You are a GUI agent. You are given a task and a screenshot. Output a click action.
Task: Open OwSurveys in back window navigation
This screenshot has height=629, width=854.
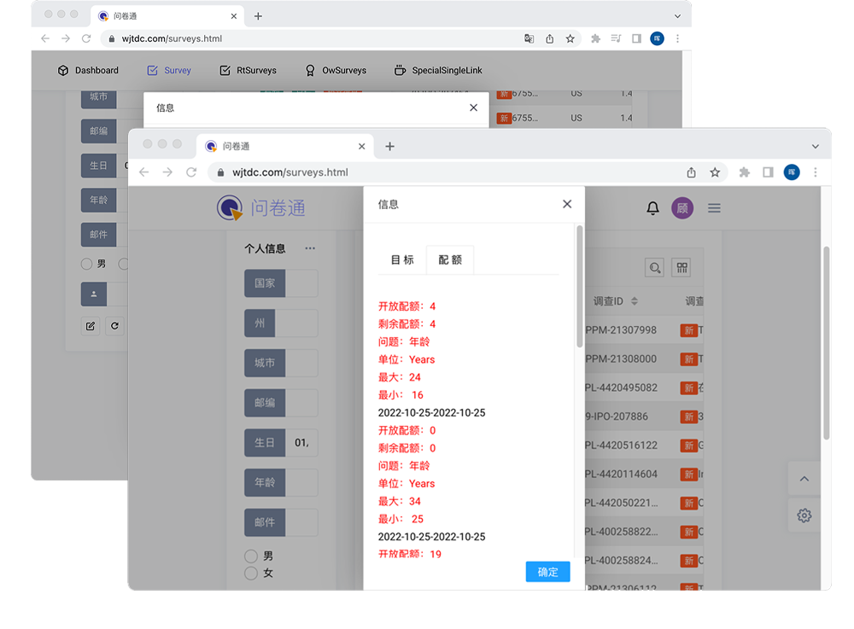[335, 70]
